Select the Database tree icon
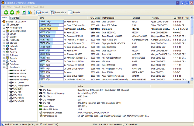The width and height of the screenshot is (194, 126). pos(8,64)
